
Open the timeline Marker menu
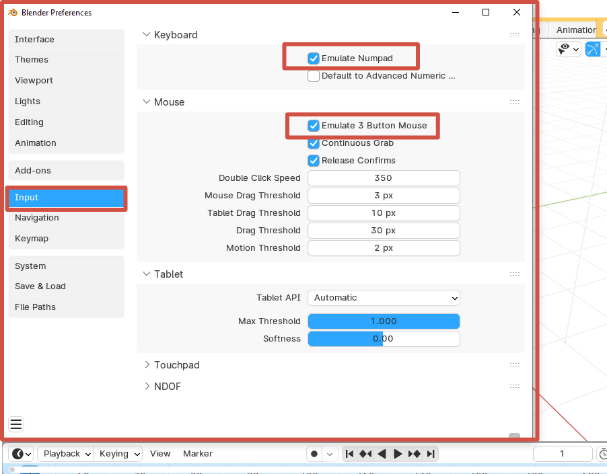198,454
